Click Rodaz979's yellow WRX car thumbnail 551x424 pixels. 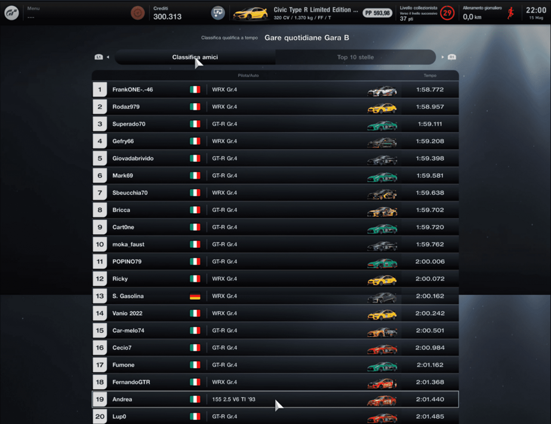click(x=382, y=107)
